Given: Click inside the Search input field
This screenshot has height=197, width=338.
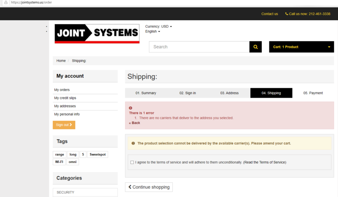Looking at the screenshot, I should coord(199,47).
